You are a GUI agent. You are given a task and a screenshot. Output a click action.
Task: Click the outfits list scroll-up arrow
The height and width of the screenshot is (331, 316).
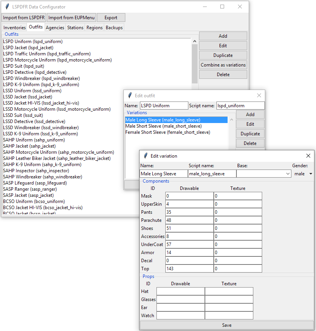click(x=195, y=41)
